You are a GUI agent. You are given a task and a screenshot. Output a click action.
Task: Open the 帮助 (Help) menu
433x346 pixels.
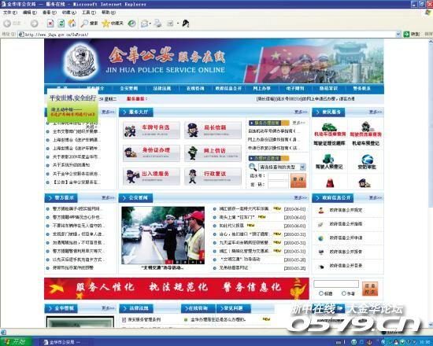pos(109,13)
